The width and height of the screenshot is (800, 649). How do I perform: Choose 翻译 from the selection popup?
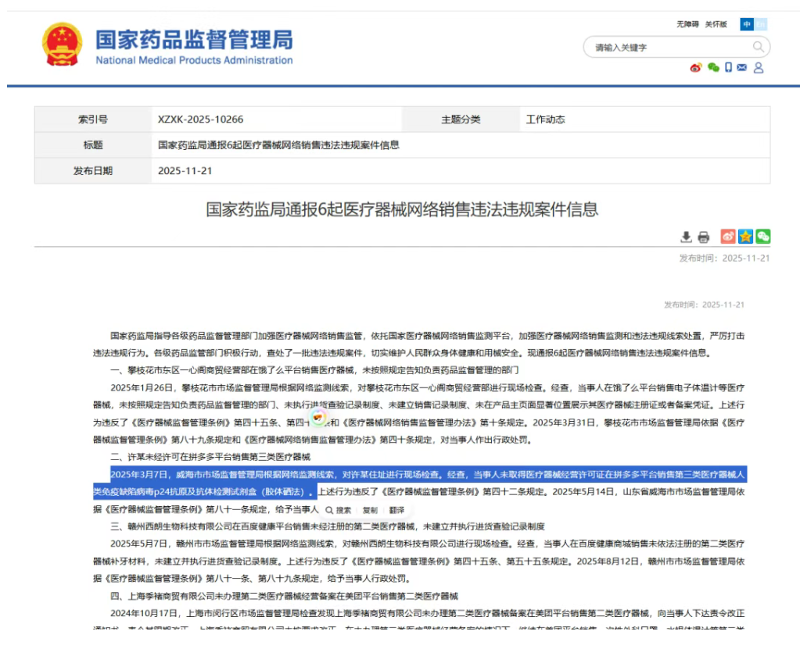coord(396,510)
